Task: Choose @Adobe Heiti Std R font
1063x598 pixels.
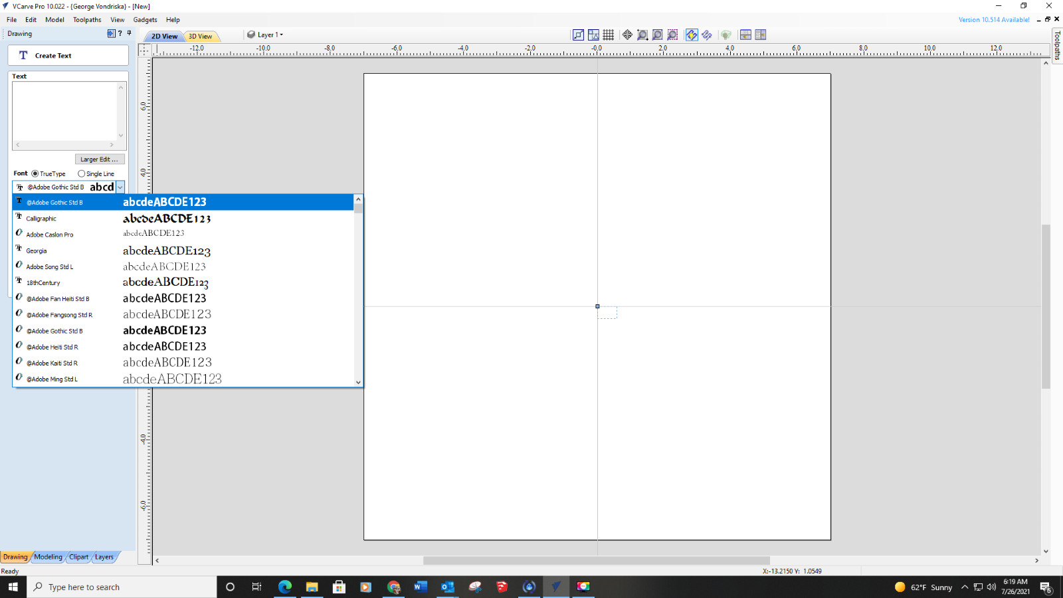Action: (183, 347)
